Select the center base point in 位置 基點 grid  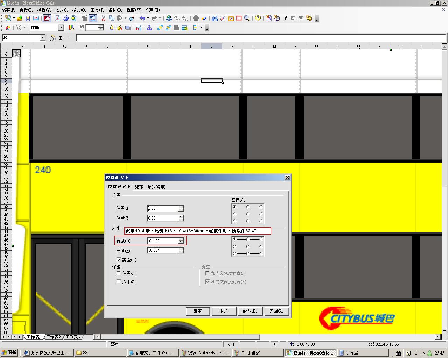pos(248,214)
